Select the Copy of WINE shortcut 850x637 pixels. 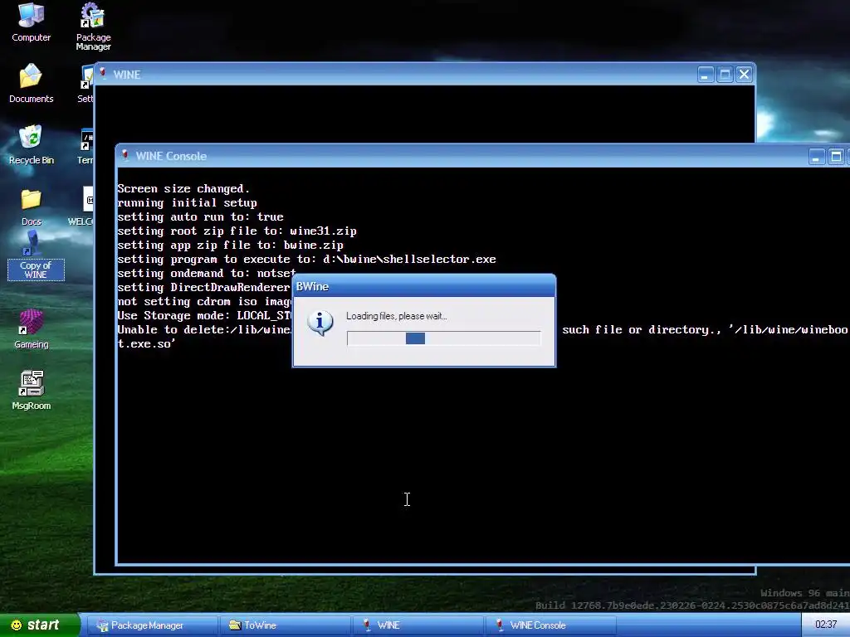pos(36,255)
